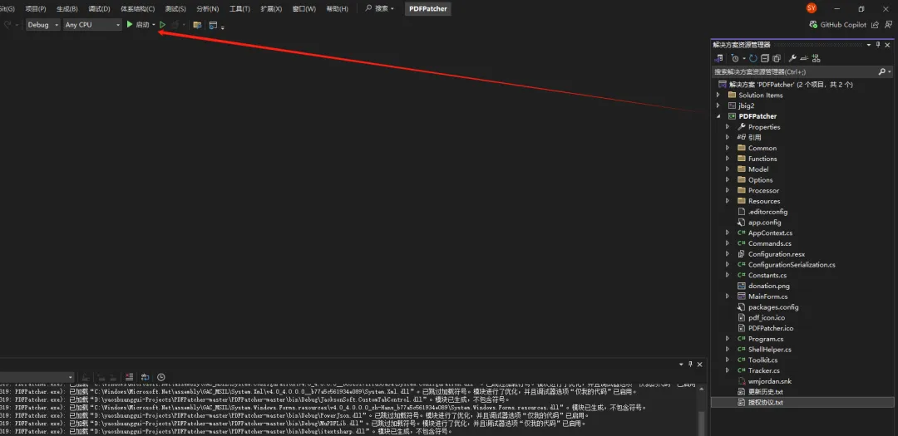Click the 搜索 search box in title bar
This screenshot has height=436, width=898.
click(x=380, y=8)
